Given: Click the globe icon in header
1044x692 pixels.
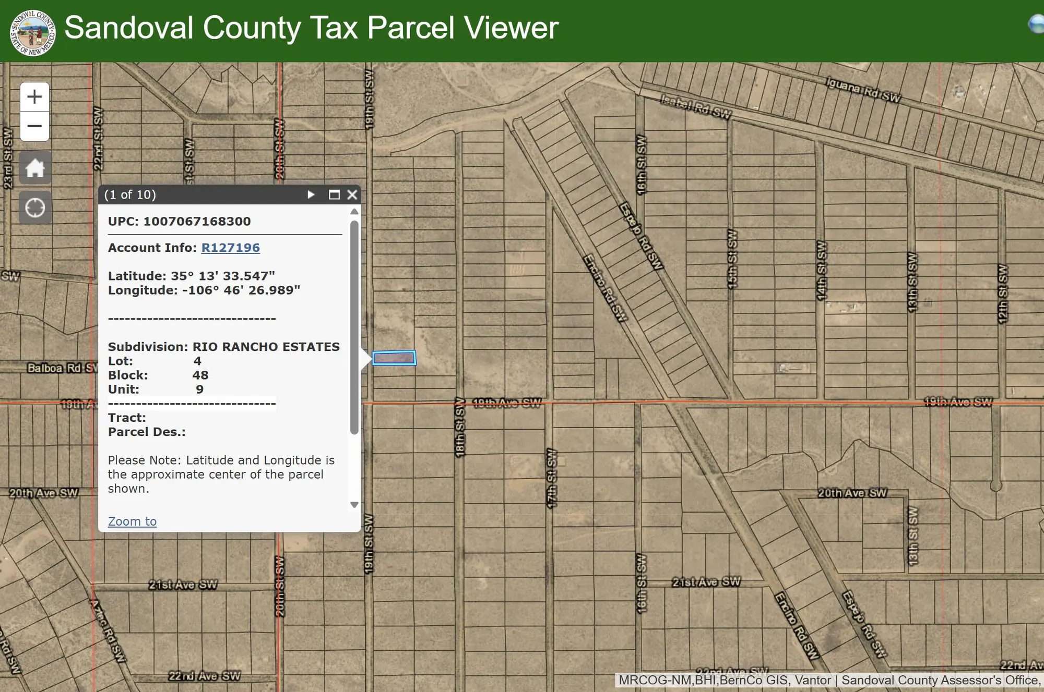Looking at the screenshot, I should [x=1036, y=25].
